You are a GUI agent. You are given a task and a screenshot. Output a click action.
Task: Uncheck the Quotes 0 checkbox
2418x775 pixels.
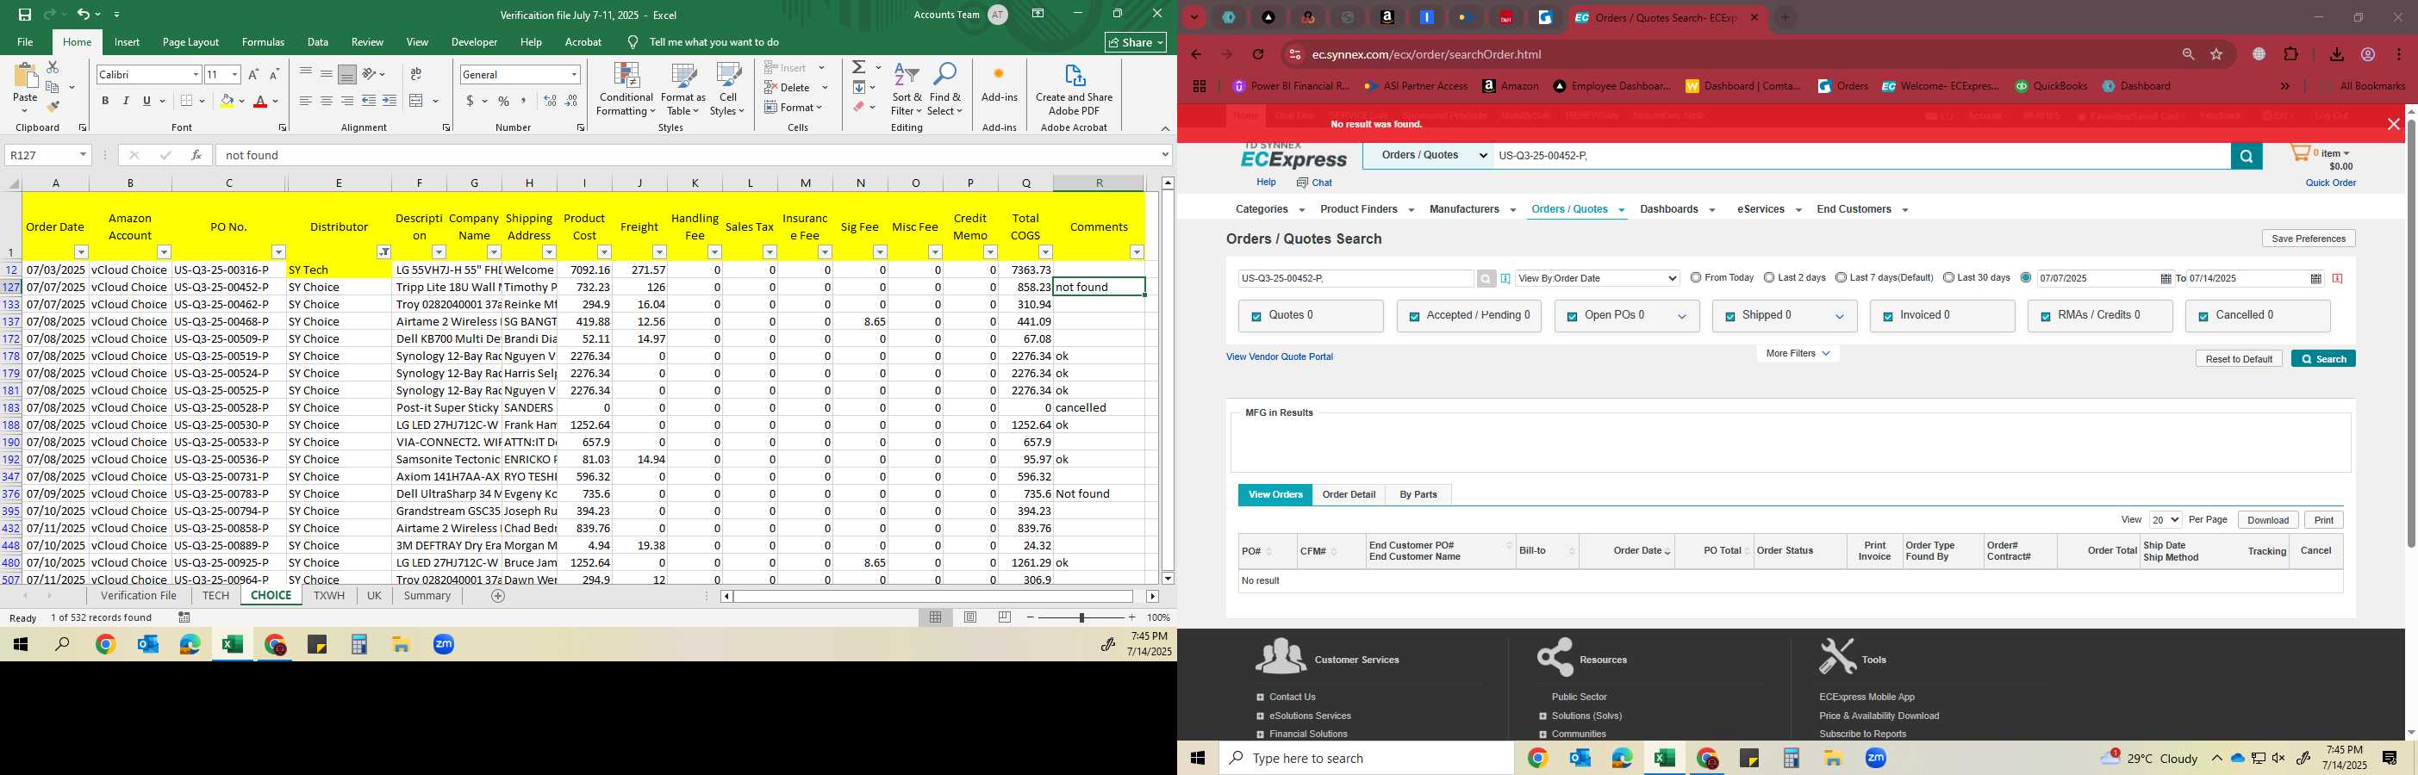pyautogui.click(x=1256, y=317)
